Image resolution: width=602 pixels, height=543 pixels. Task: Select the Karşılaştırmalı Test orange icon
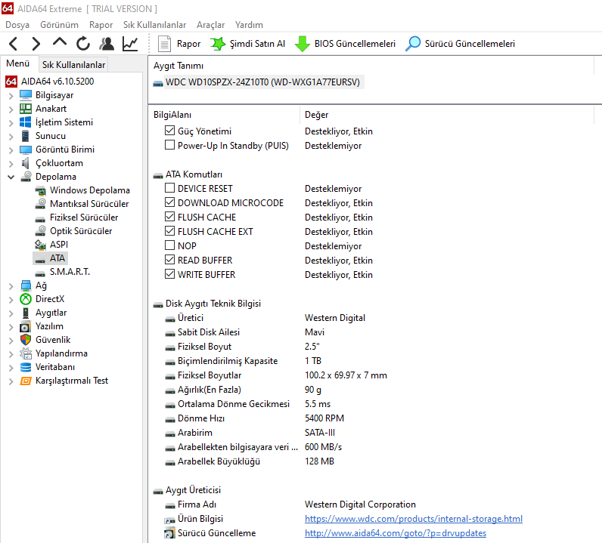(x=26, y=381)
